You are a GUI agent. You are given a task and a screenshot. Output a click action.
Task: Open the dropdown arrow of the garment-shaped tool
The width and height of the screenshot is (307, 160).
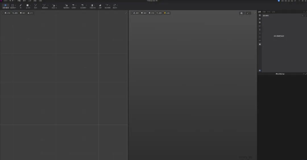(x=95, y=5)
